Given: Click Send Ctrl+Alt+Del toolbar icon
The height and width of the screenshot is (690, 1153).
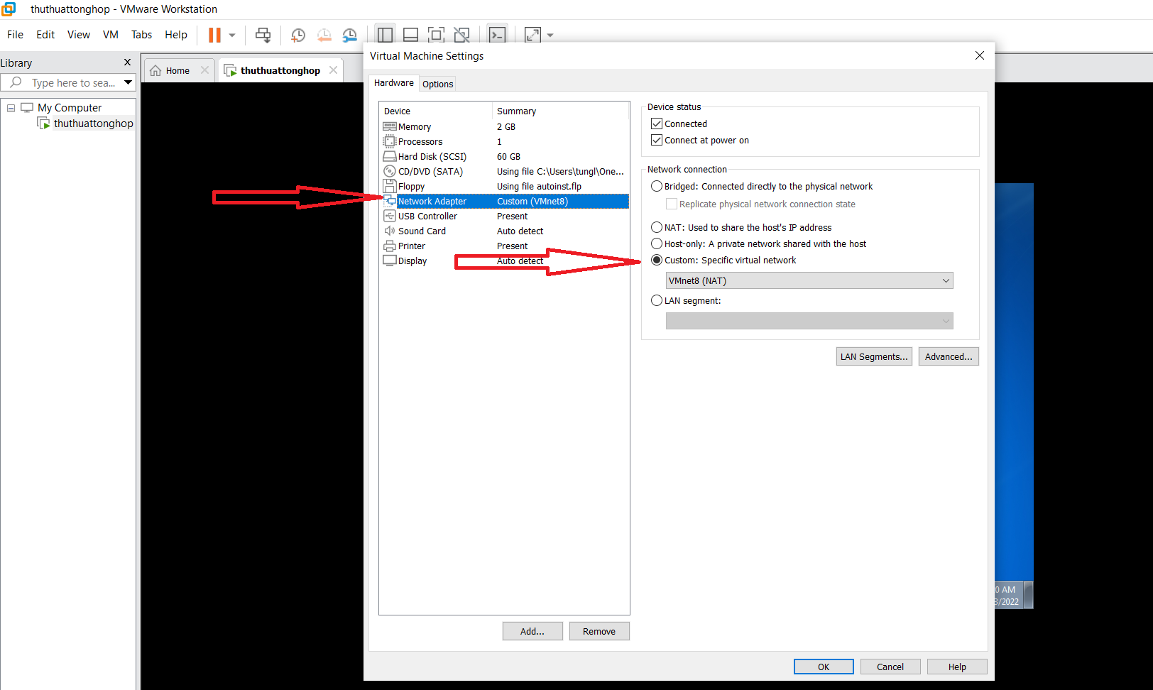Looking at the screenshot, I should click(263, 35).
